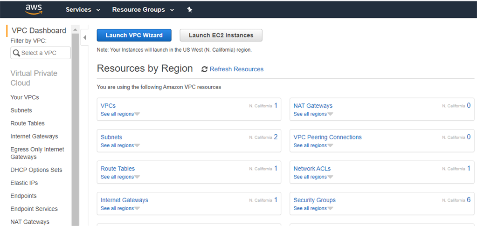Image resolution: width=477 pixels, height=226 pixels.
Task: Go to Egress Only Internet Gateways
Action: pos(37,153)
